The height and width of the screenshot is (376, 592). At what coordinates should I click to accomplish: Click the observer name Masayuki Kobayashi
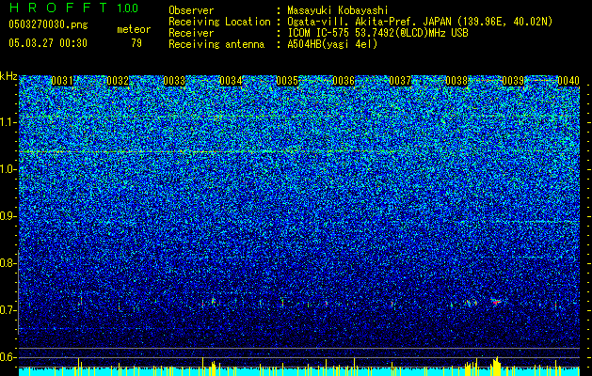coord(338,10)
